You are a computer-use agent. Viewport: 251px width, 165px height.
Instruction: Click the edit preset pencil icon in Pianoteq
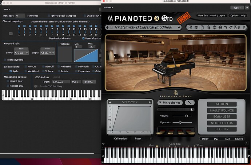coord(190,28)
